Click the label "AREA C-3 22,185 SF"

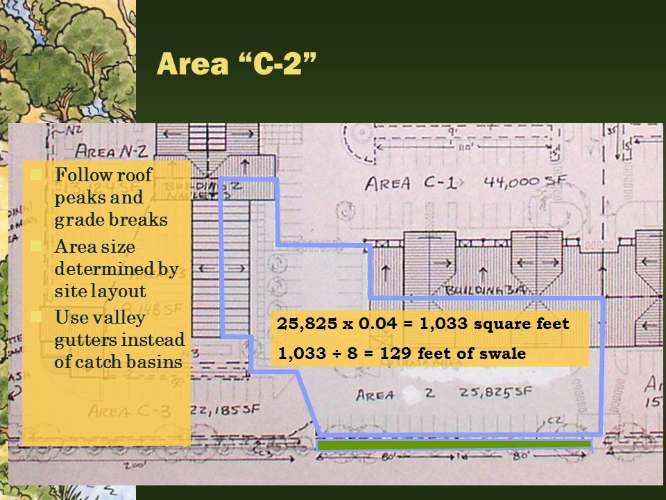tap(173, 410)
